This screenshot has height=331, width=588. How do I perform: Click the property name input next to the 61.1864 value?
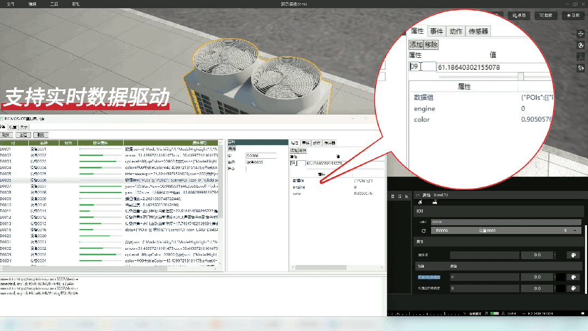pos(298,163)
